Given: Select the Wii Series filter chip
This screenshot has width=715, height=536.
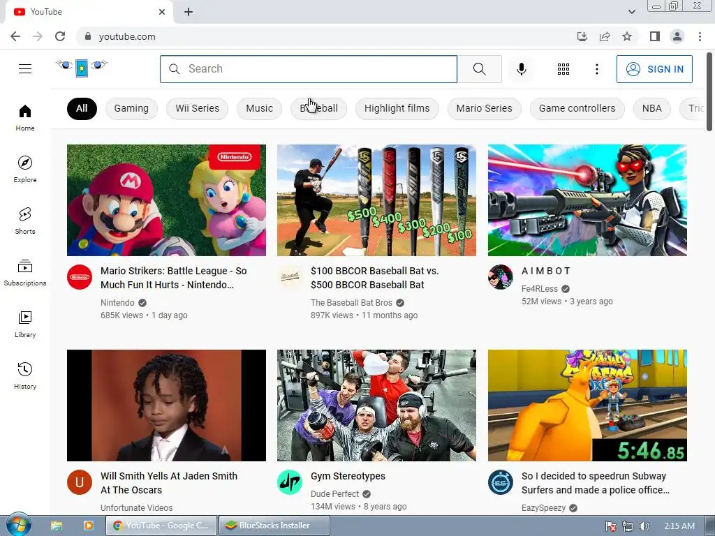Looking at the screenshot, I should 197,108.
